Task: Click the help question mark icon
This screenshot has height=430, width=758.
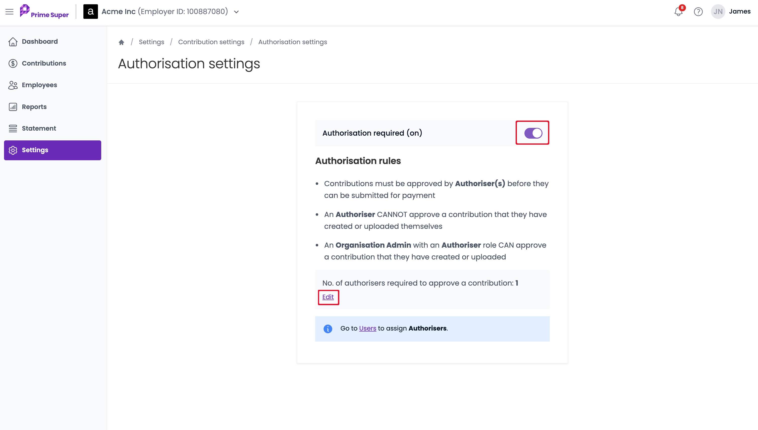Action: coord(698,12)
